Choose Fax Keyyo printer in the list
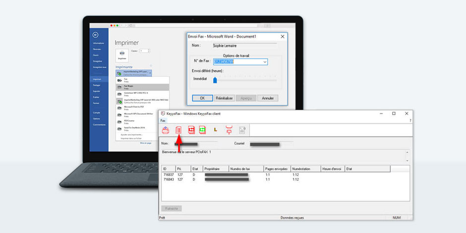This screenshot has width=466, height=233. click(x=143, y=87)
